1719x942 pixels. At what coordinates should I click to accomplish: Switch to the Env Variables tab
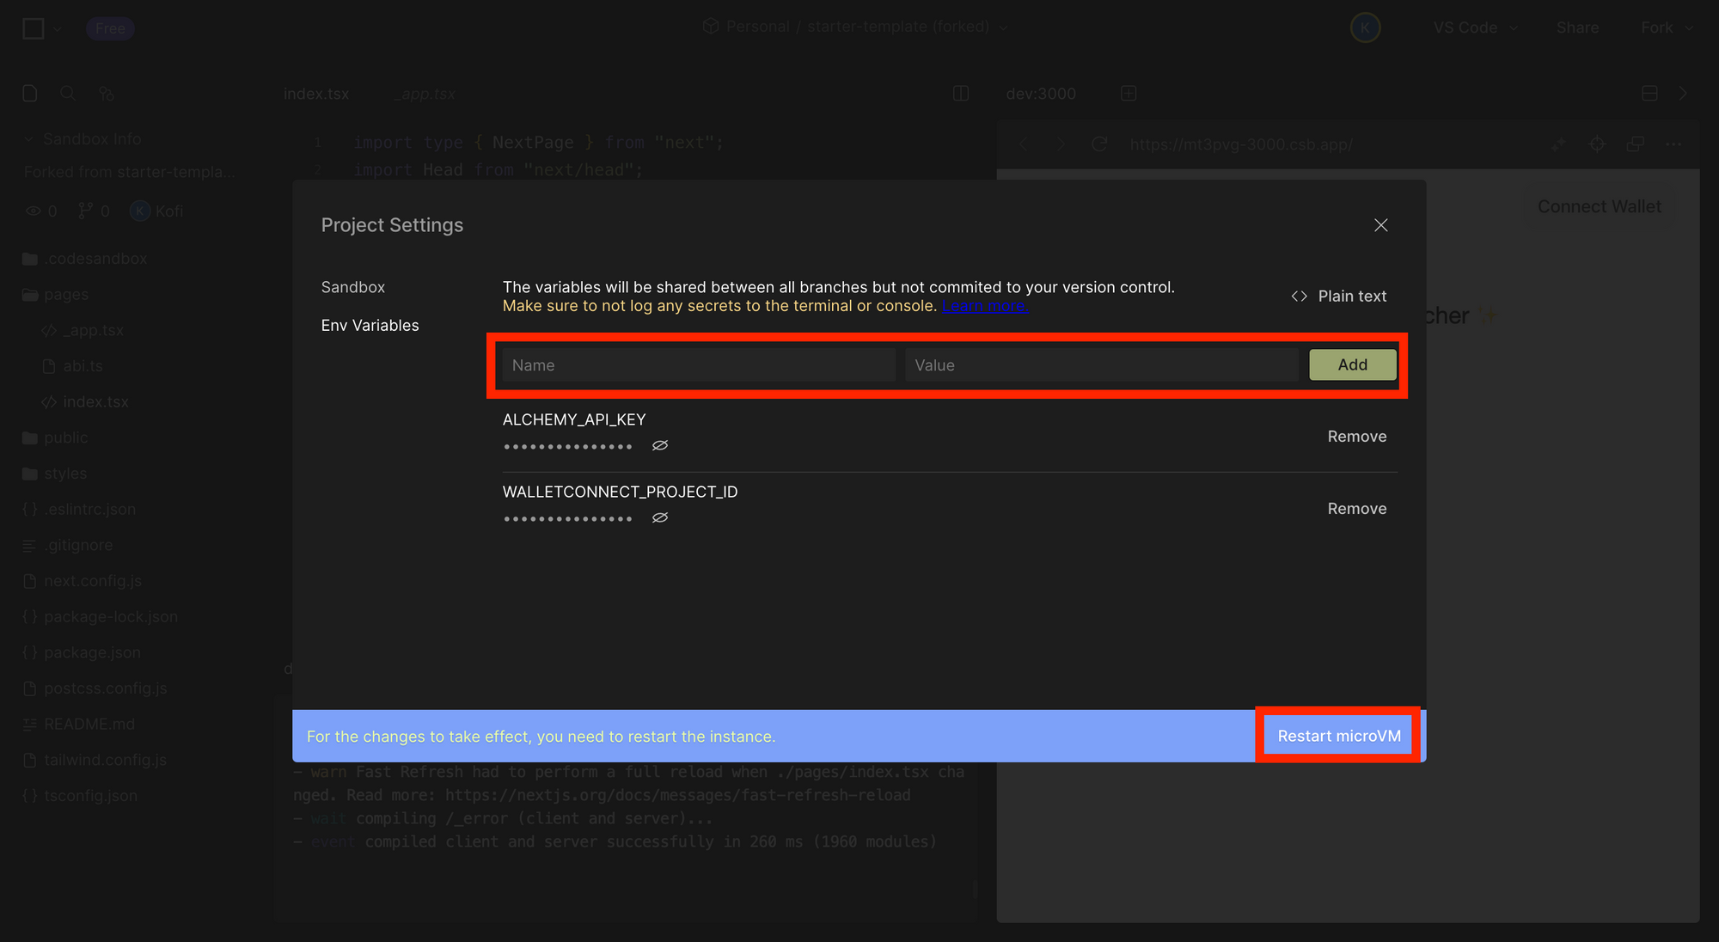tap(370, 325)
